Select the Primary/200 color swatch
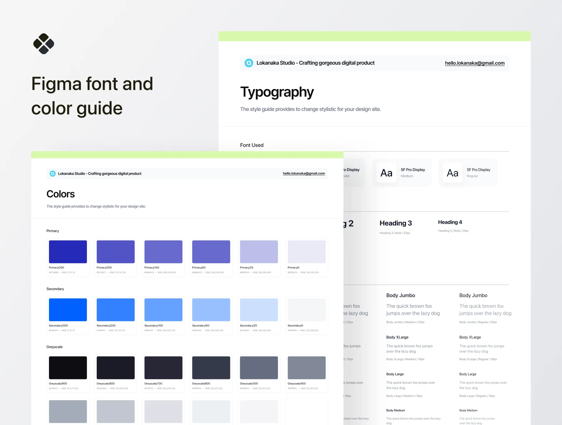The width and height of the screenshot is (562, 425). pos(116,252)
